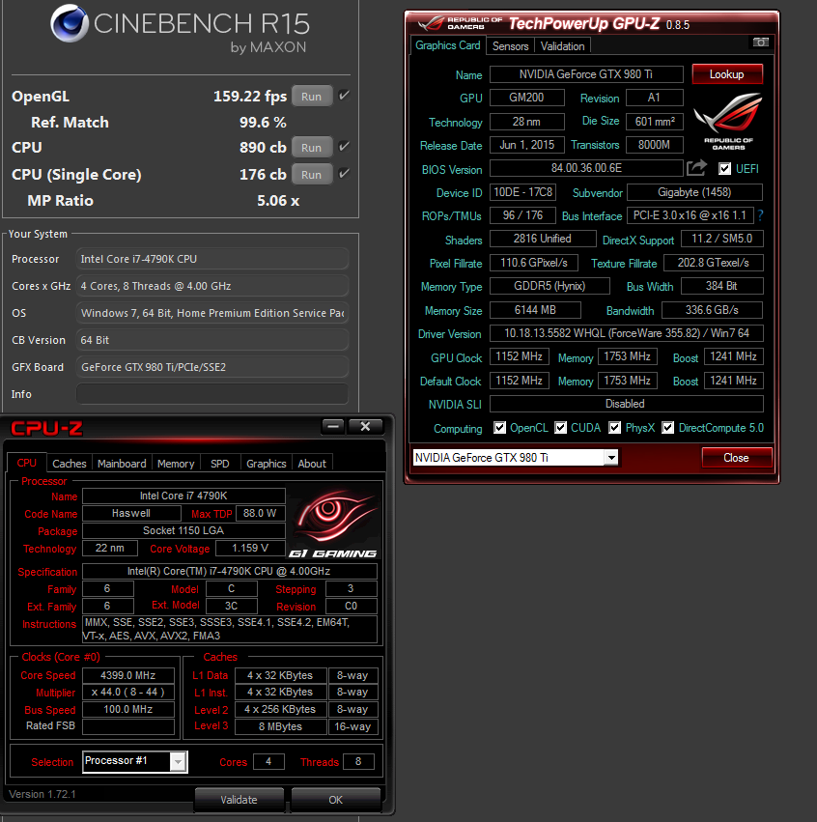The width and height of the screenshot is (817, 822).
Task: Click the NVIDIA SLI field showing Disabled
Action: tap(626, 404)
